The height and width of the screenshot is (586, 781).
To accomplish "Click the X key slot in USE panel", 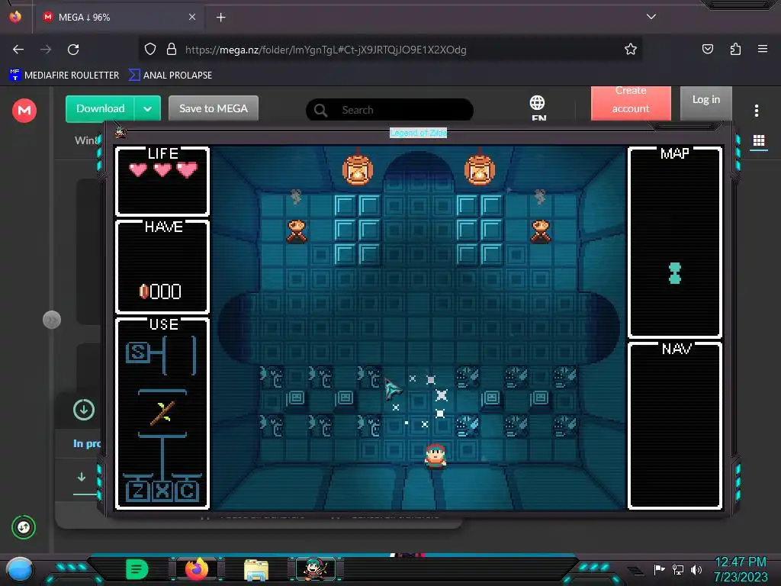I will point(162,491).
